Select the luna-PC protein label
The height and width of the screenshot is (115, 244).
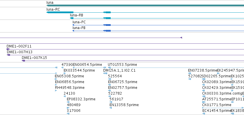point(79,22)
